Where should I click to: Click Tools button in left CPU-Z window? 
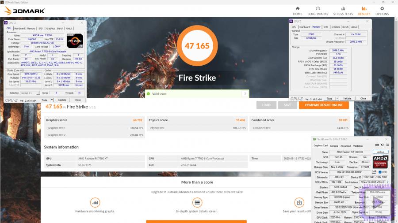pos(44,100)
